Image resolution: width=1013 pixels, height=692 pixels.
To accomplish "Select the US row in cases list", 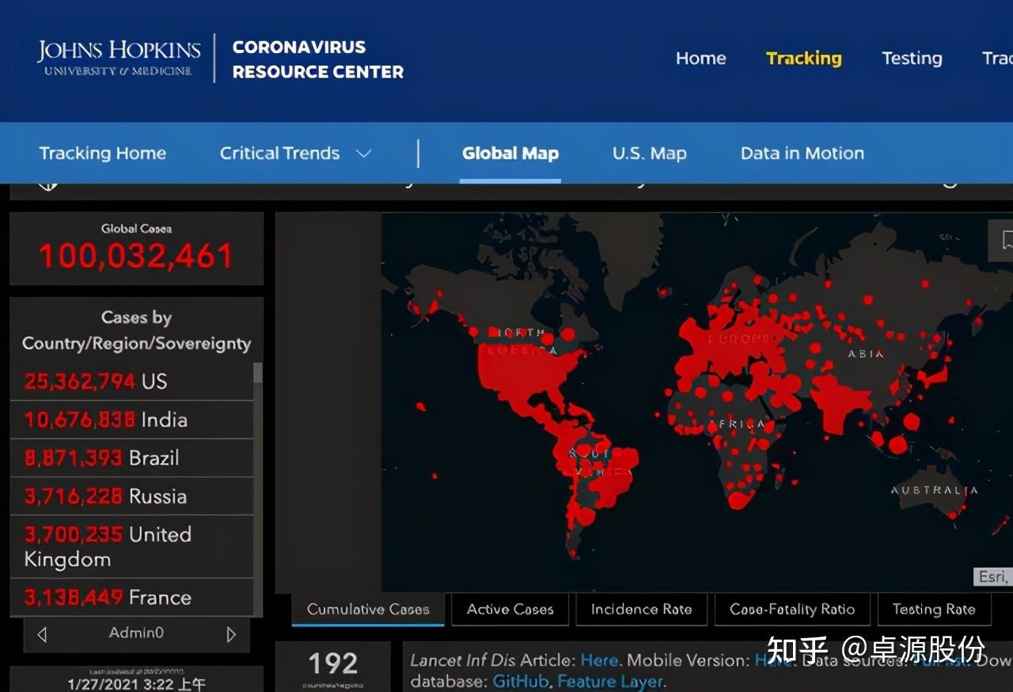I will tap(131, 382).
